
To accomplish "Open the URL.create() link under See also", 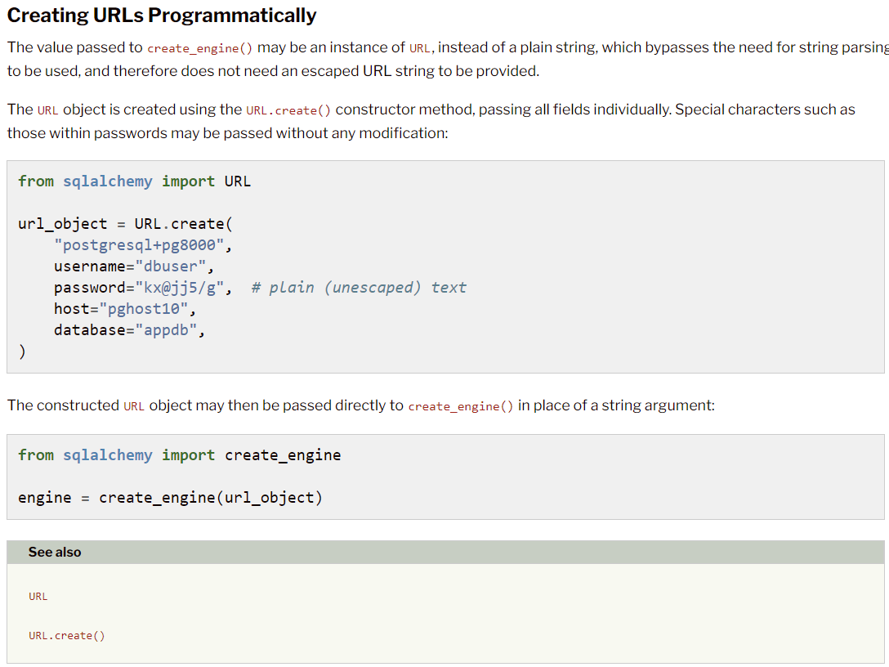I will (x=67, y=636).
